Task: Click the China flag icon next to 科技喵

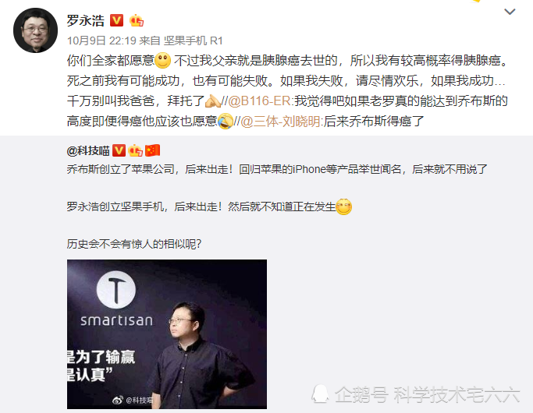Action: tap(153, 150)
